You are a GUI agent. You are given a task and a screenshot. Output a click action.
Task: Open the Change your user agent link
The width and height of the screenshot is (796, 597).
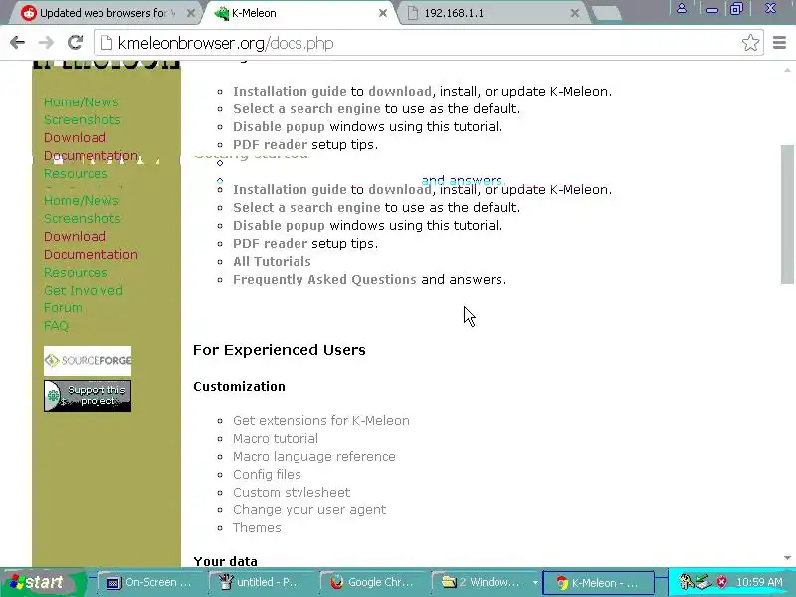click(309, 510)
